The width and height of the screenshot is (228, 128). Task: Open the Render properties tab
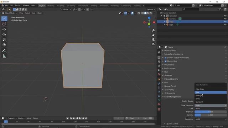(159, 58)
